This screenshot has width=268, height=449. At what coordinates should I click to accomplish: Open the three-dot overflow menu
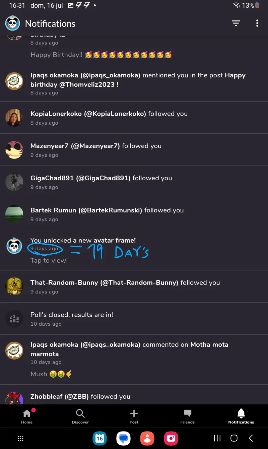pos(257,23)
